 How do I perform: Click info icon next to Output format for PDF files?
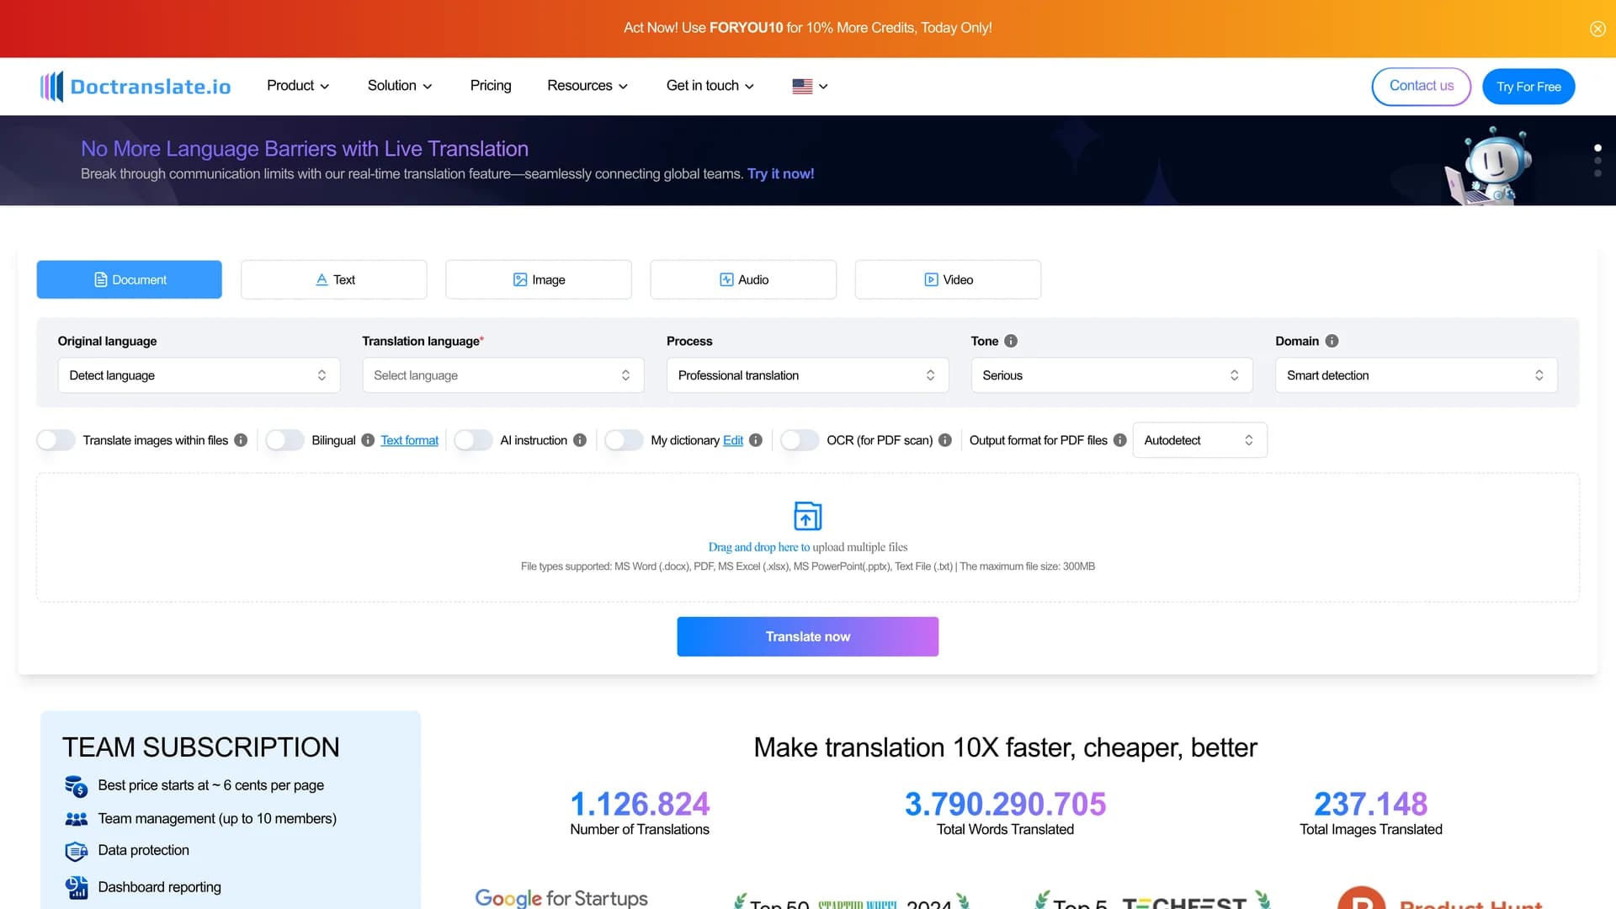click(1120, 440)
